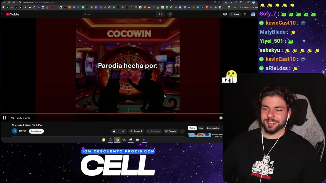Viewport: 326px width, 183px height.
Task: Open the green round taskbar app
Action: click(x=104, y=140)
